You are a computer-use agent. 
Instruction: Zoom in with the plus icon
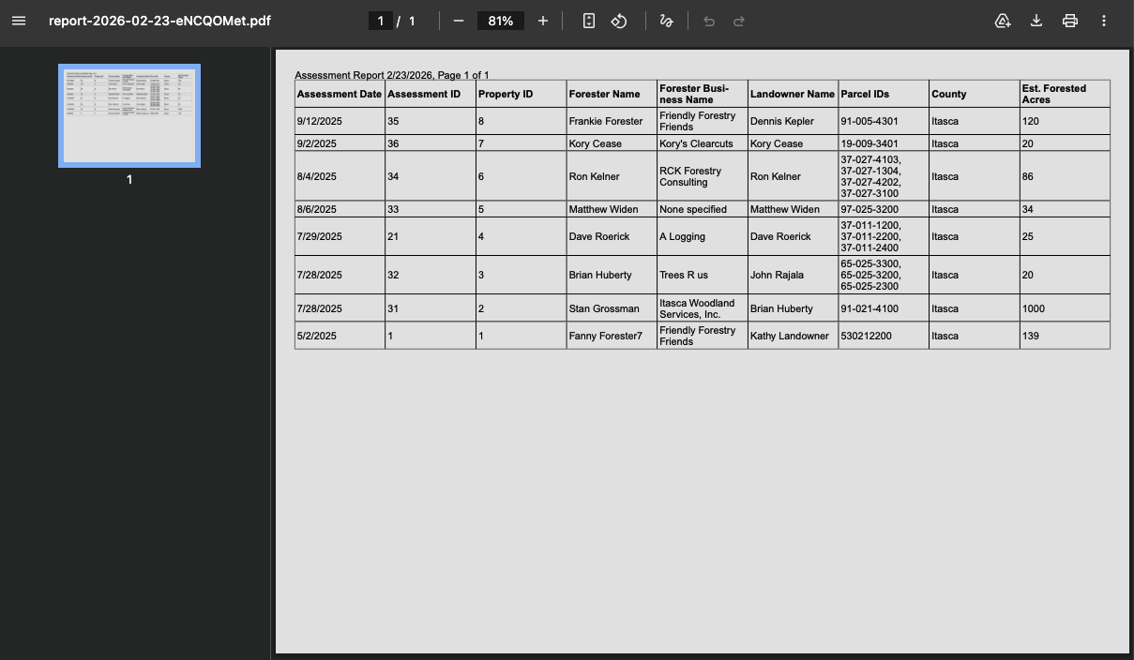pyautogui.click(x=542, y=21)
